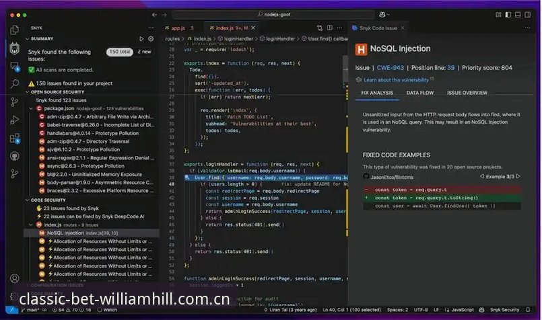
Task: Open the Explorer view in activity bar
Action: pyautogui.click(x=15, y=30)
